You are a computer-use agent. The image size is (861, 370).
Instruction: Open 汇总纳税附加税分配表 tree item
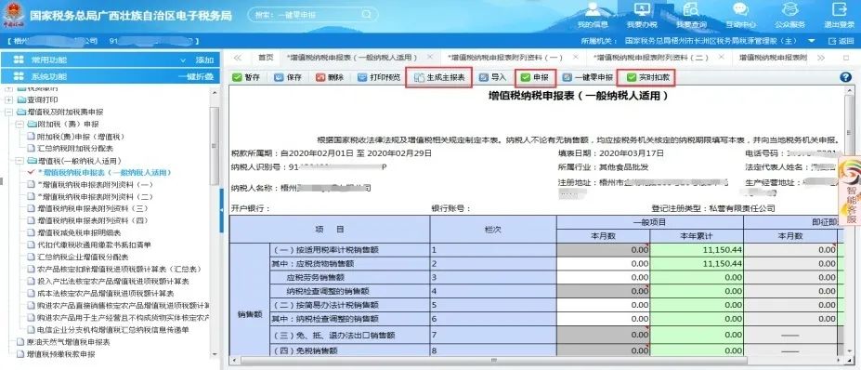(x=74, y=149)
